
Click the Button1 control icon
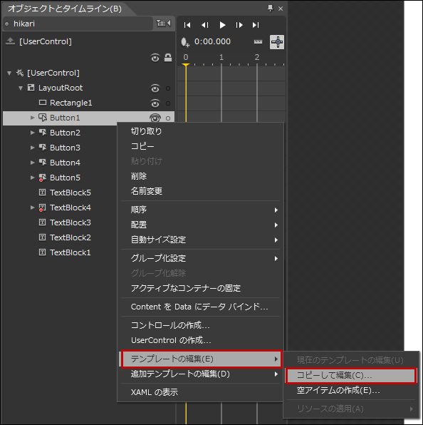pyautogui.click(x=43, y=118)
